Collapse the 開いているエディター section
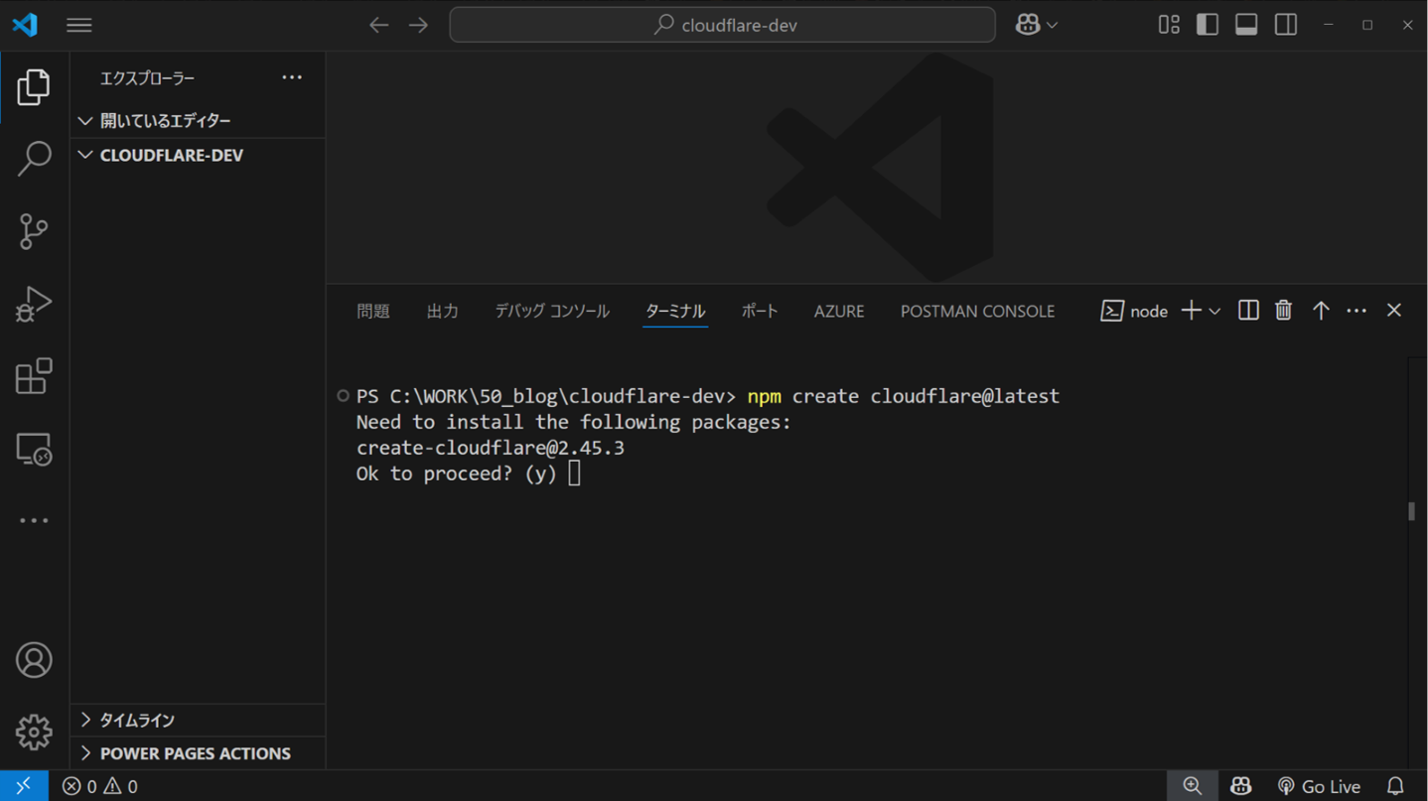Viewport: 1428px width, 801px height. click(x=198, y=120)
